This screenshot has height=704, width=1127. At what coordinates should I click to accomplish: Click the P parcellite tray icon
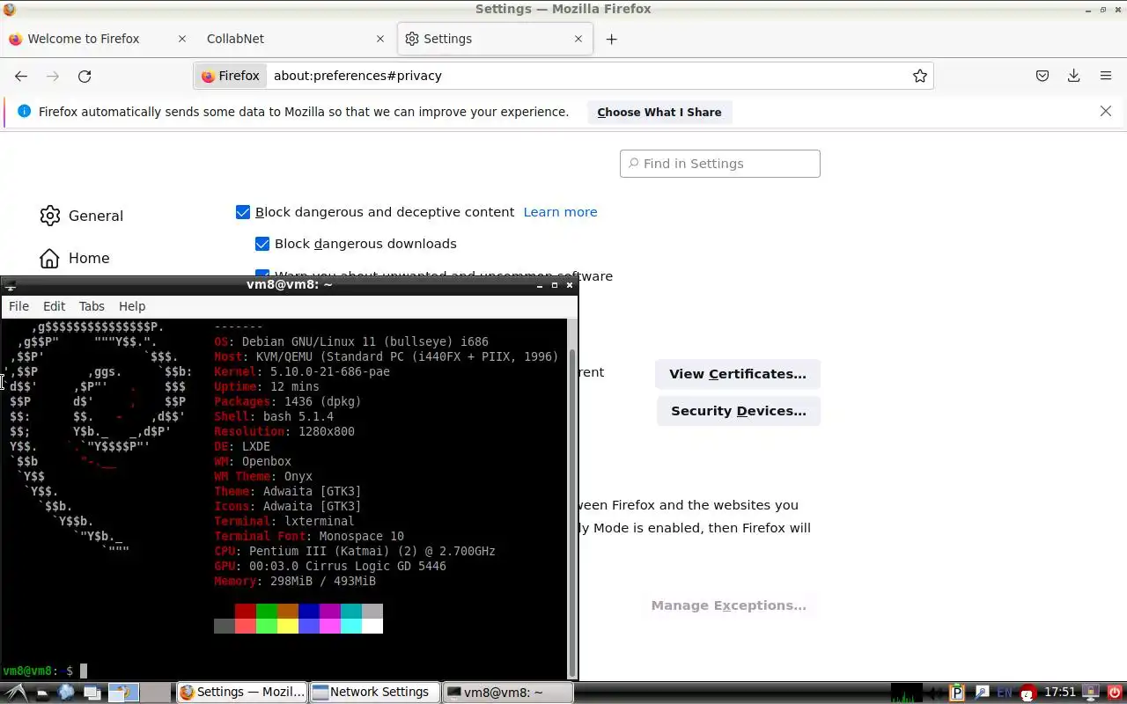957,693
